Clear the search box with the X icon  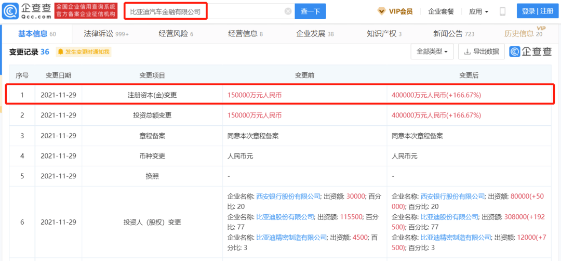click(288, 11)
